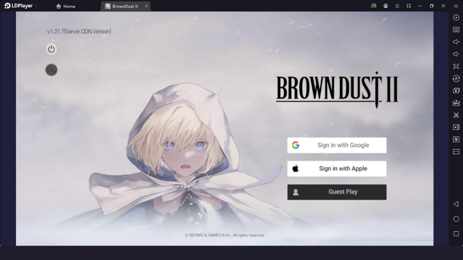
Task: Choose Sign in with Apple
Action: pyautogui.click(x=336, y=169)
